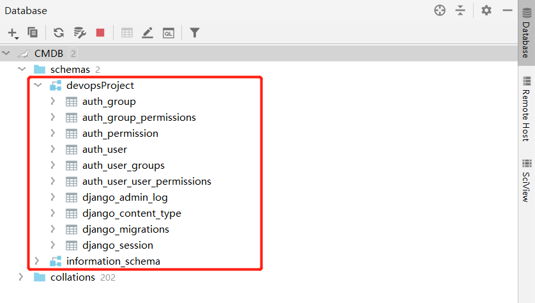This screenshot has width=535, height=303.
Task: Click the table icon beside django_migrations
Action: (72, 229)
